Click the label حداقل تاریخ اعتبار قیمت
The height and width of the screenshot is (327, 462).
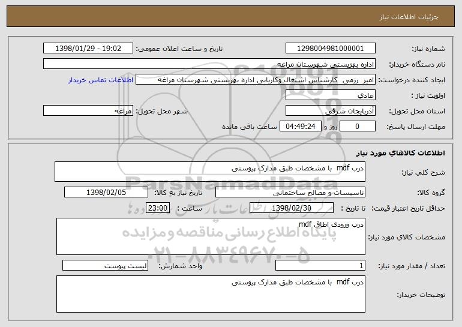coord(409,208)
